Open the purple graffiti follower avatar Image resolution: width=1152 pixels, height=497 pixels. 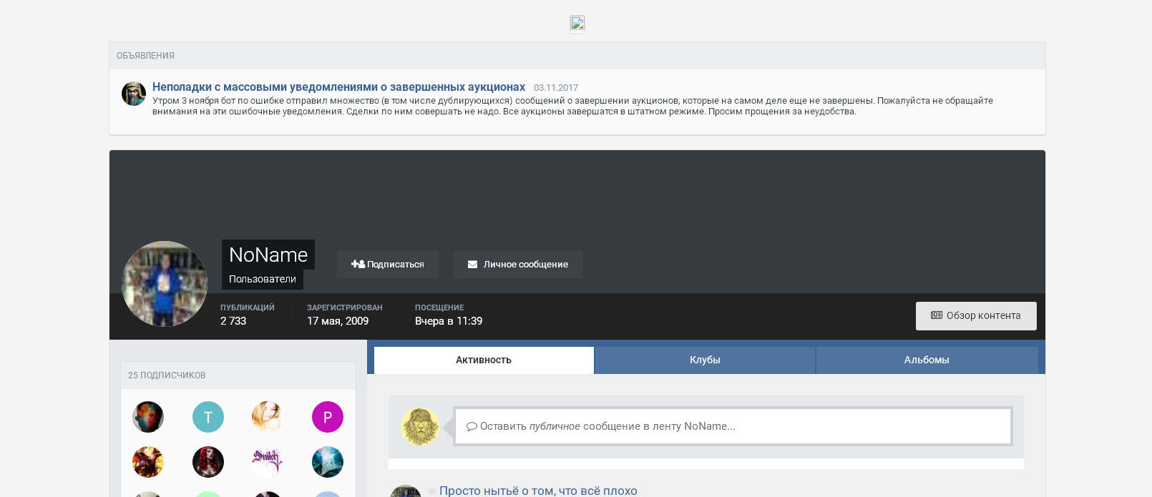point(268,462)
